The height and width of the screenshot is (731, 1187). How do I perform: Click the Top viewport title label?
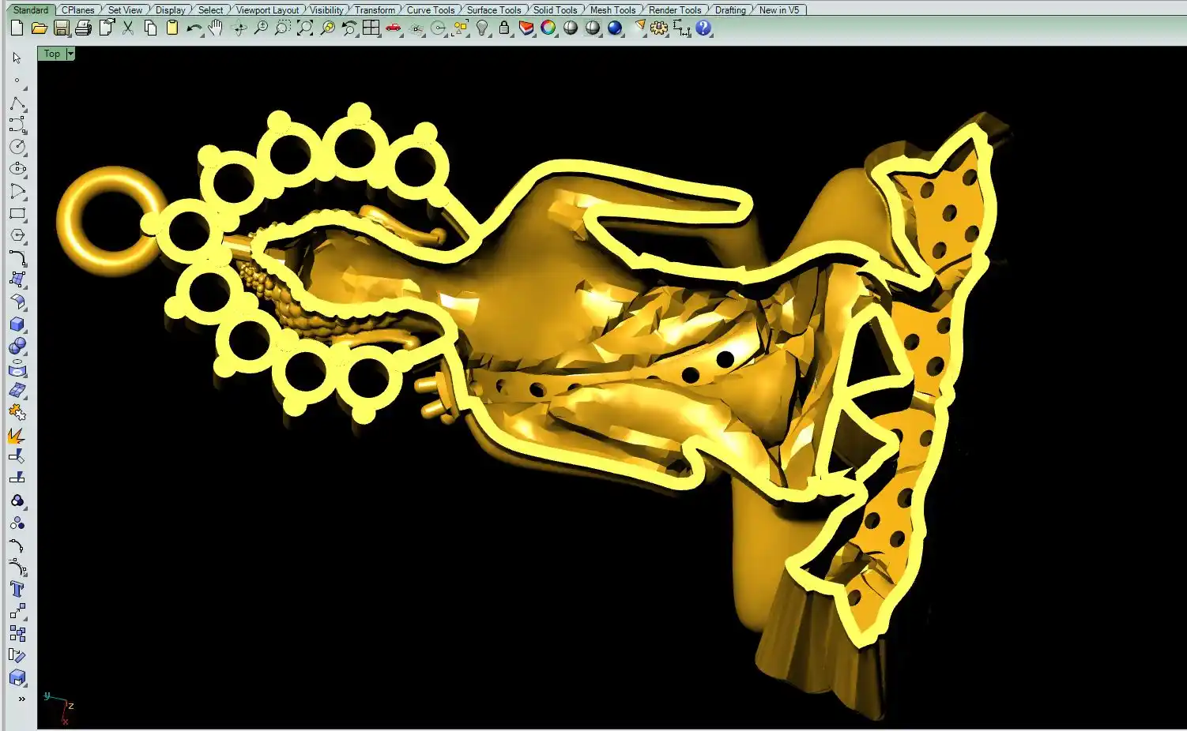pyautogui.click(x=51, y=54)
